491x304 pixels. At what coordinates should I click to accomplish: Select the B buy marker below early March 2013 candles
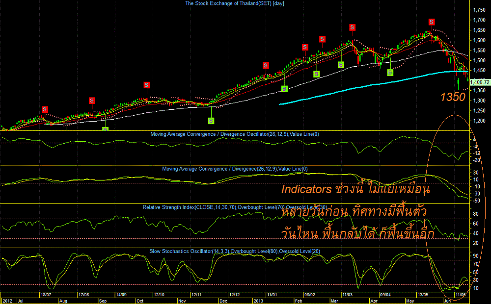tap(341, 65)
